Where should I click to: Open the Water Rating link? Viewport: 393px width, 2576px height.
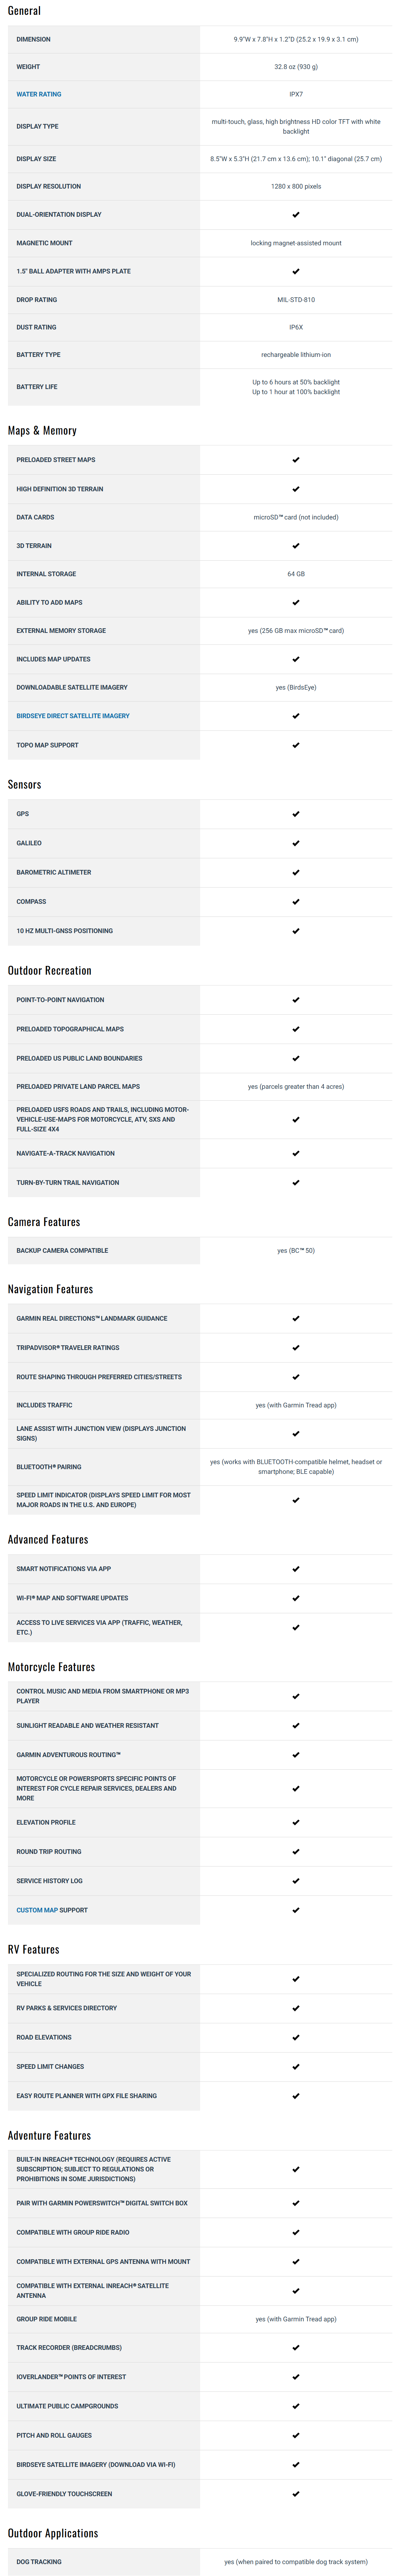coord(39,94)
